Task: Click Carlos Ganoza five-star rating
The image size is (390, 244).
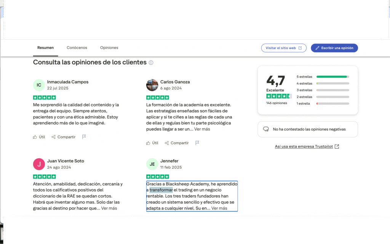Action: pyautogui.click(x=157, y=98)
